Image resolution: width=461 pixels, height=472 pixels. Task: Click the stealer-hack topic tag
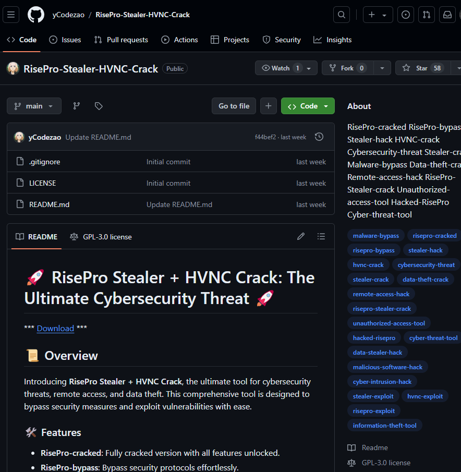(425, 250)
